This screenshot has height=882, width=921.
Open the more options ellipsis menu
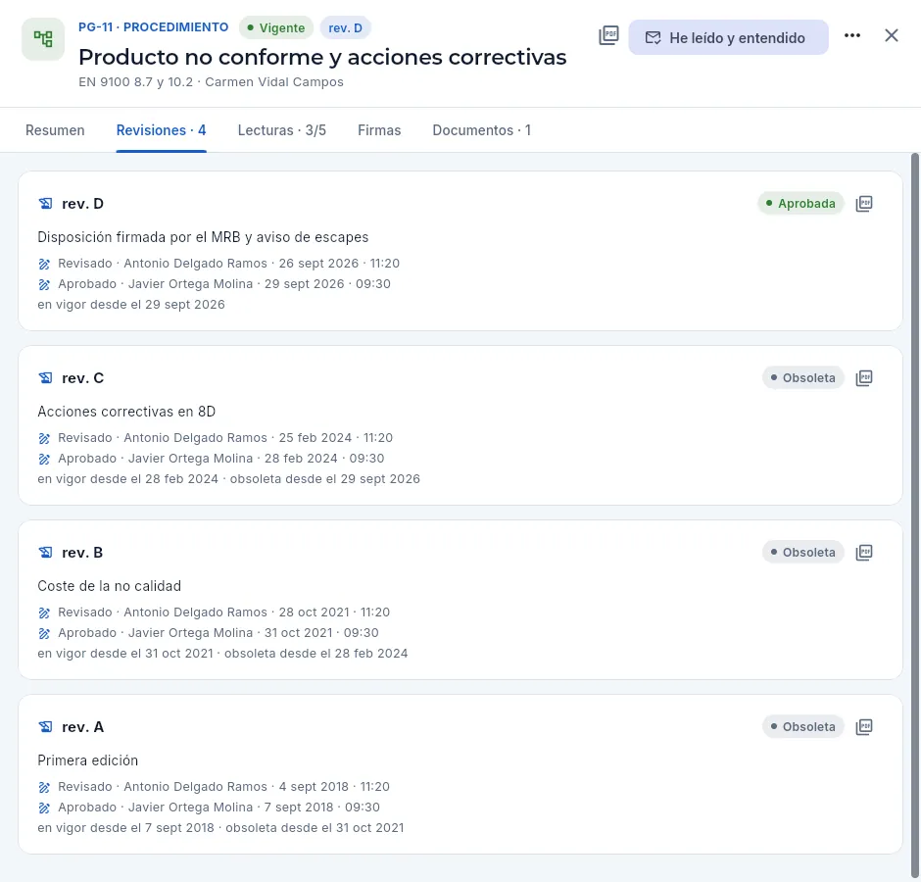tap(851, 36)
